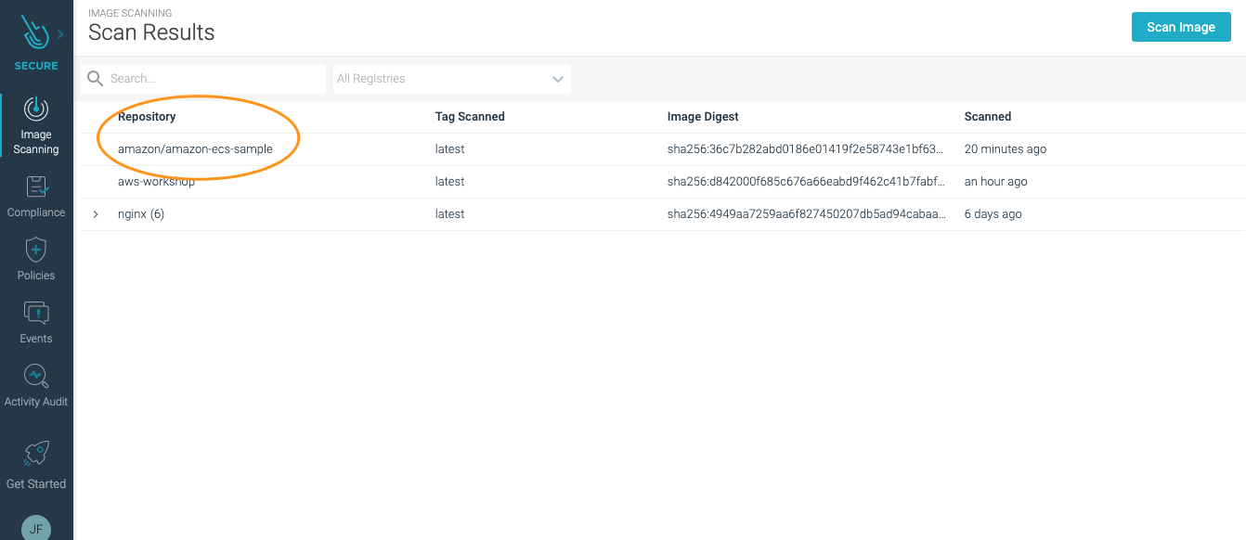Open the Compliance section icon
1246x540 pixels.
[36, 186]
